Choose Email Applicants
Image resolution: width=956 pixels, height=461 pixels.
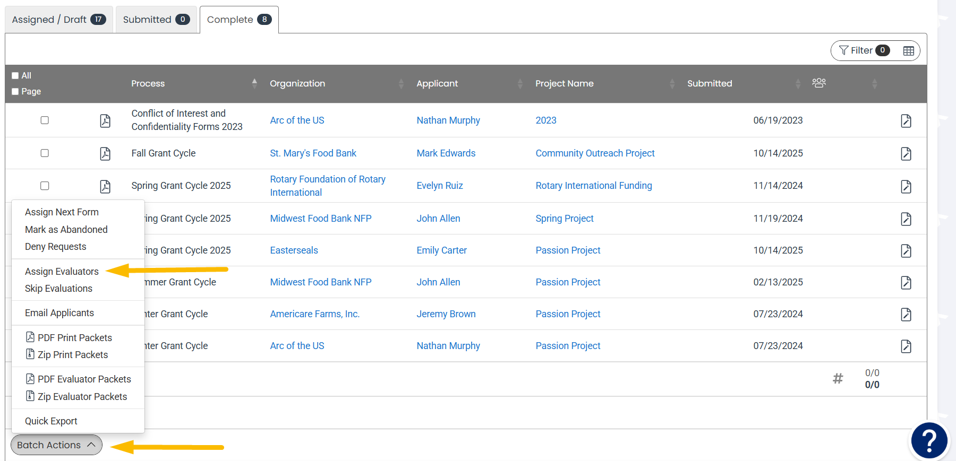tap(59, 313)
